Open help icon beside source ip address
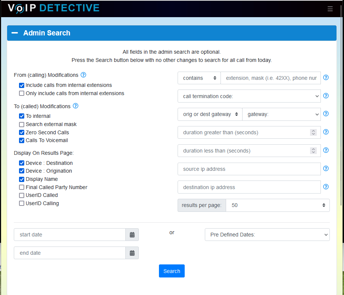344x295 pixels. (x=326, y=169)
